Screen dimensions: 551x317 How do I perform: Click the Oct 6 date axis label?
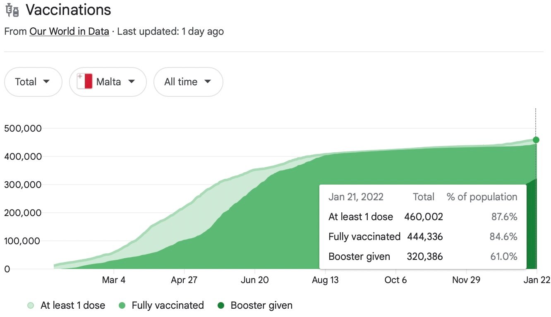point(395,280)
